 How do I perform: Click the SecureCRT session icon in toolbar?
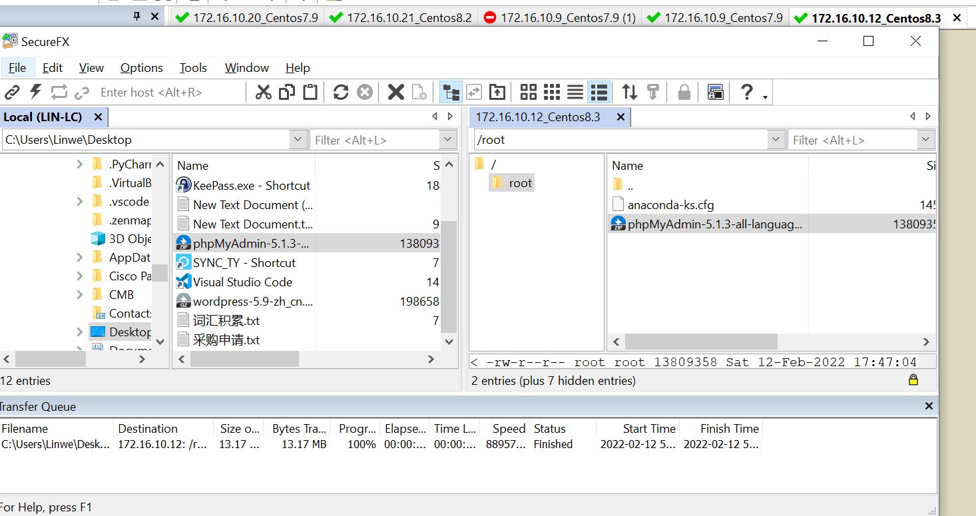coord(716,92)
